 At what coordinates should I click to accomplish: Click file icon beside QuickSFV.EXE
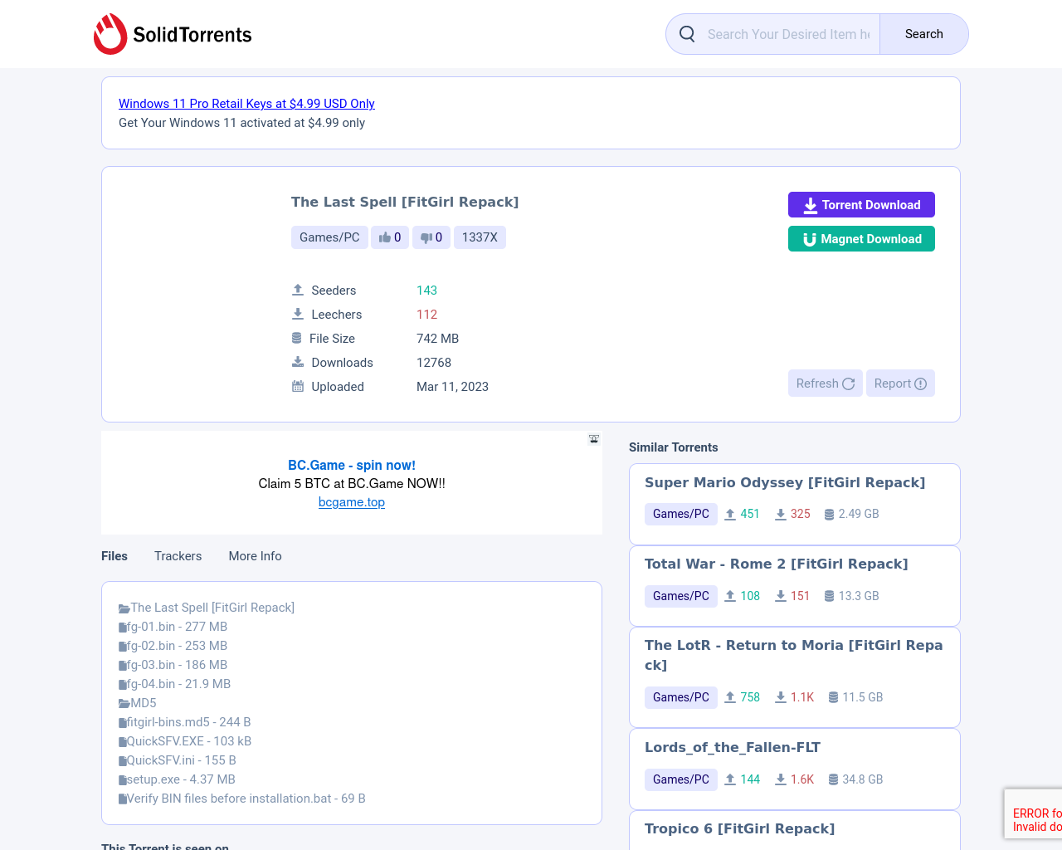(123, 742)
